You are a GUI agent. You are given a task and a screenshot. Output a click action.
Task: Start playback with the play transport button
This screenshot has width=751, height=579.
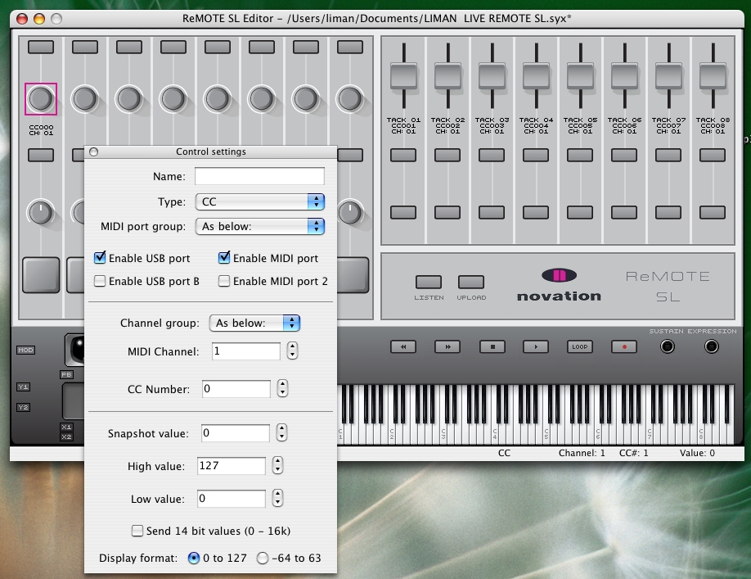pyautogui.click(x=536, y=346)
